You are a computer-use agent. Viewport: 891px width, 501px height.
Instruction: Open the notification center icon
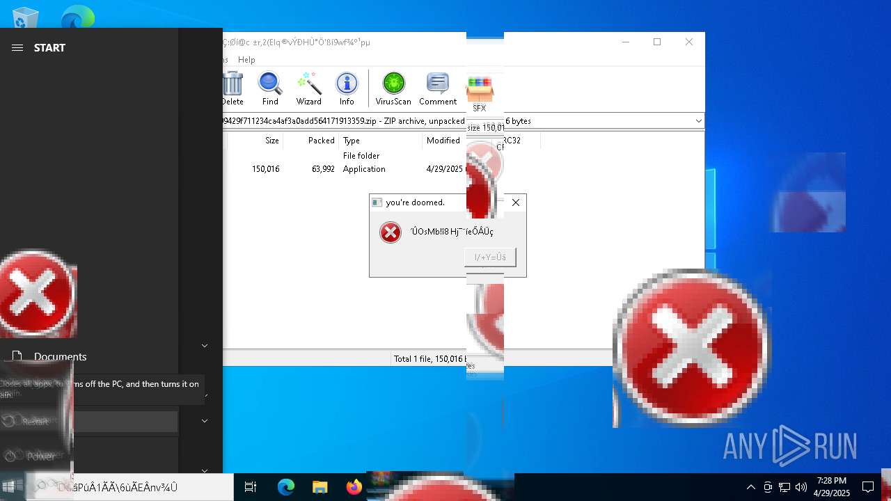[x=868, y=487]
